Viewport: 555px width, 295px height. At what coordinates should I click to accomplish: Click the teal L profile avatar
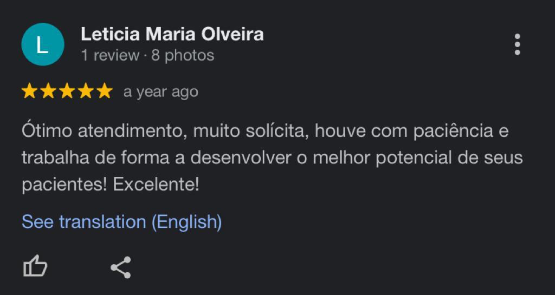[x=43, y=44]
